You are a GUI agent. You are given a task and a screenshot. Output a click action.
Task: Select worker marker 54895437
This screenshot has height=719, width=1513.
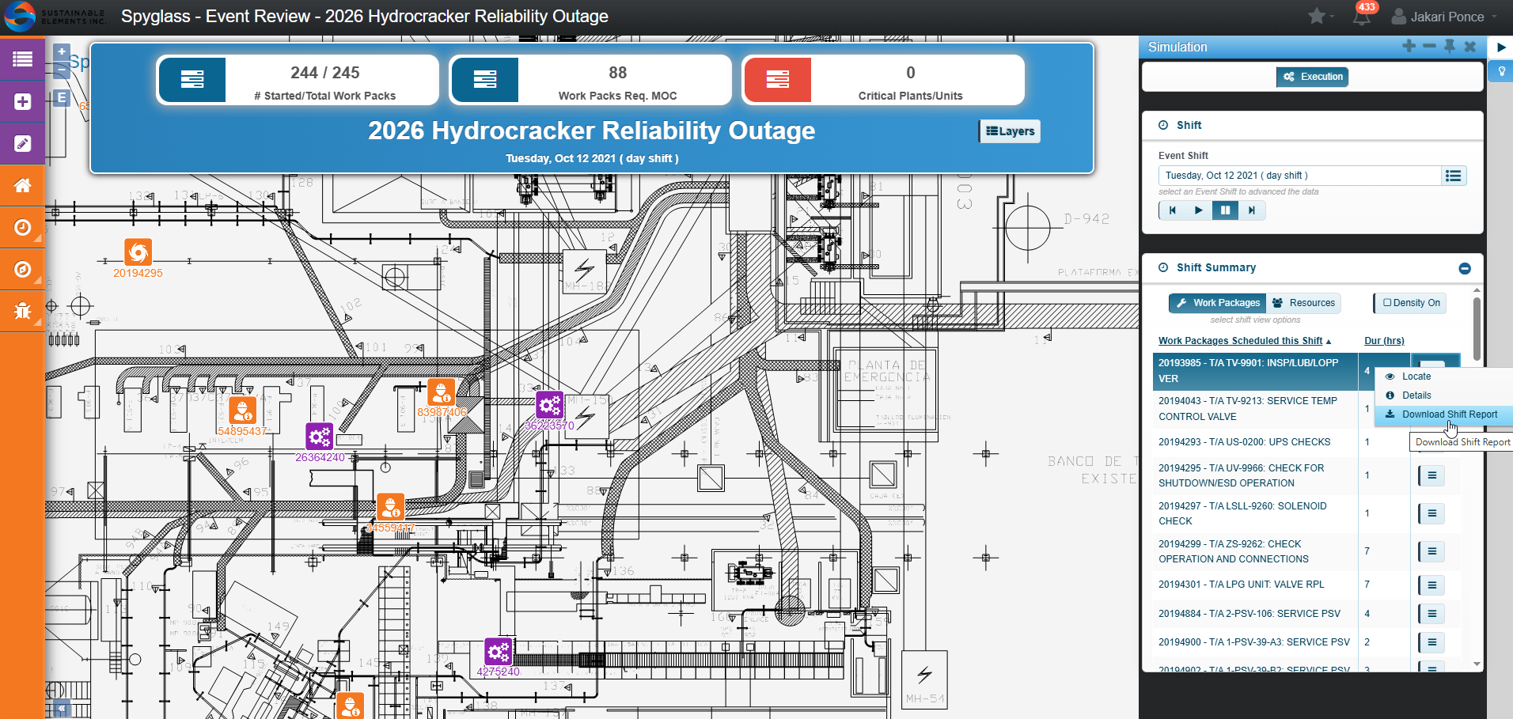242,411
